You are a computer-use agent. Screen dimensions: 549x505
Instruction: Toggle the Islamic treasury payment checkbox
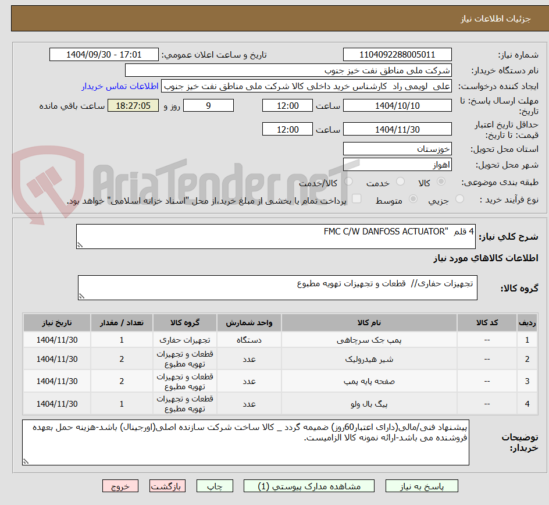[357, 198]
